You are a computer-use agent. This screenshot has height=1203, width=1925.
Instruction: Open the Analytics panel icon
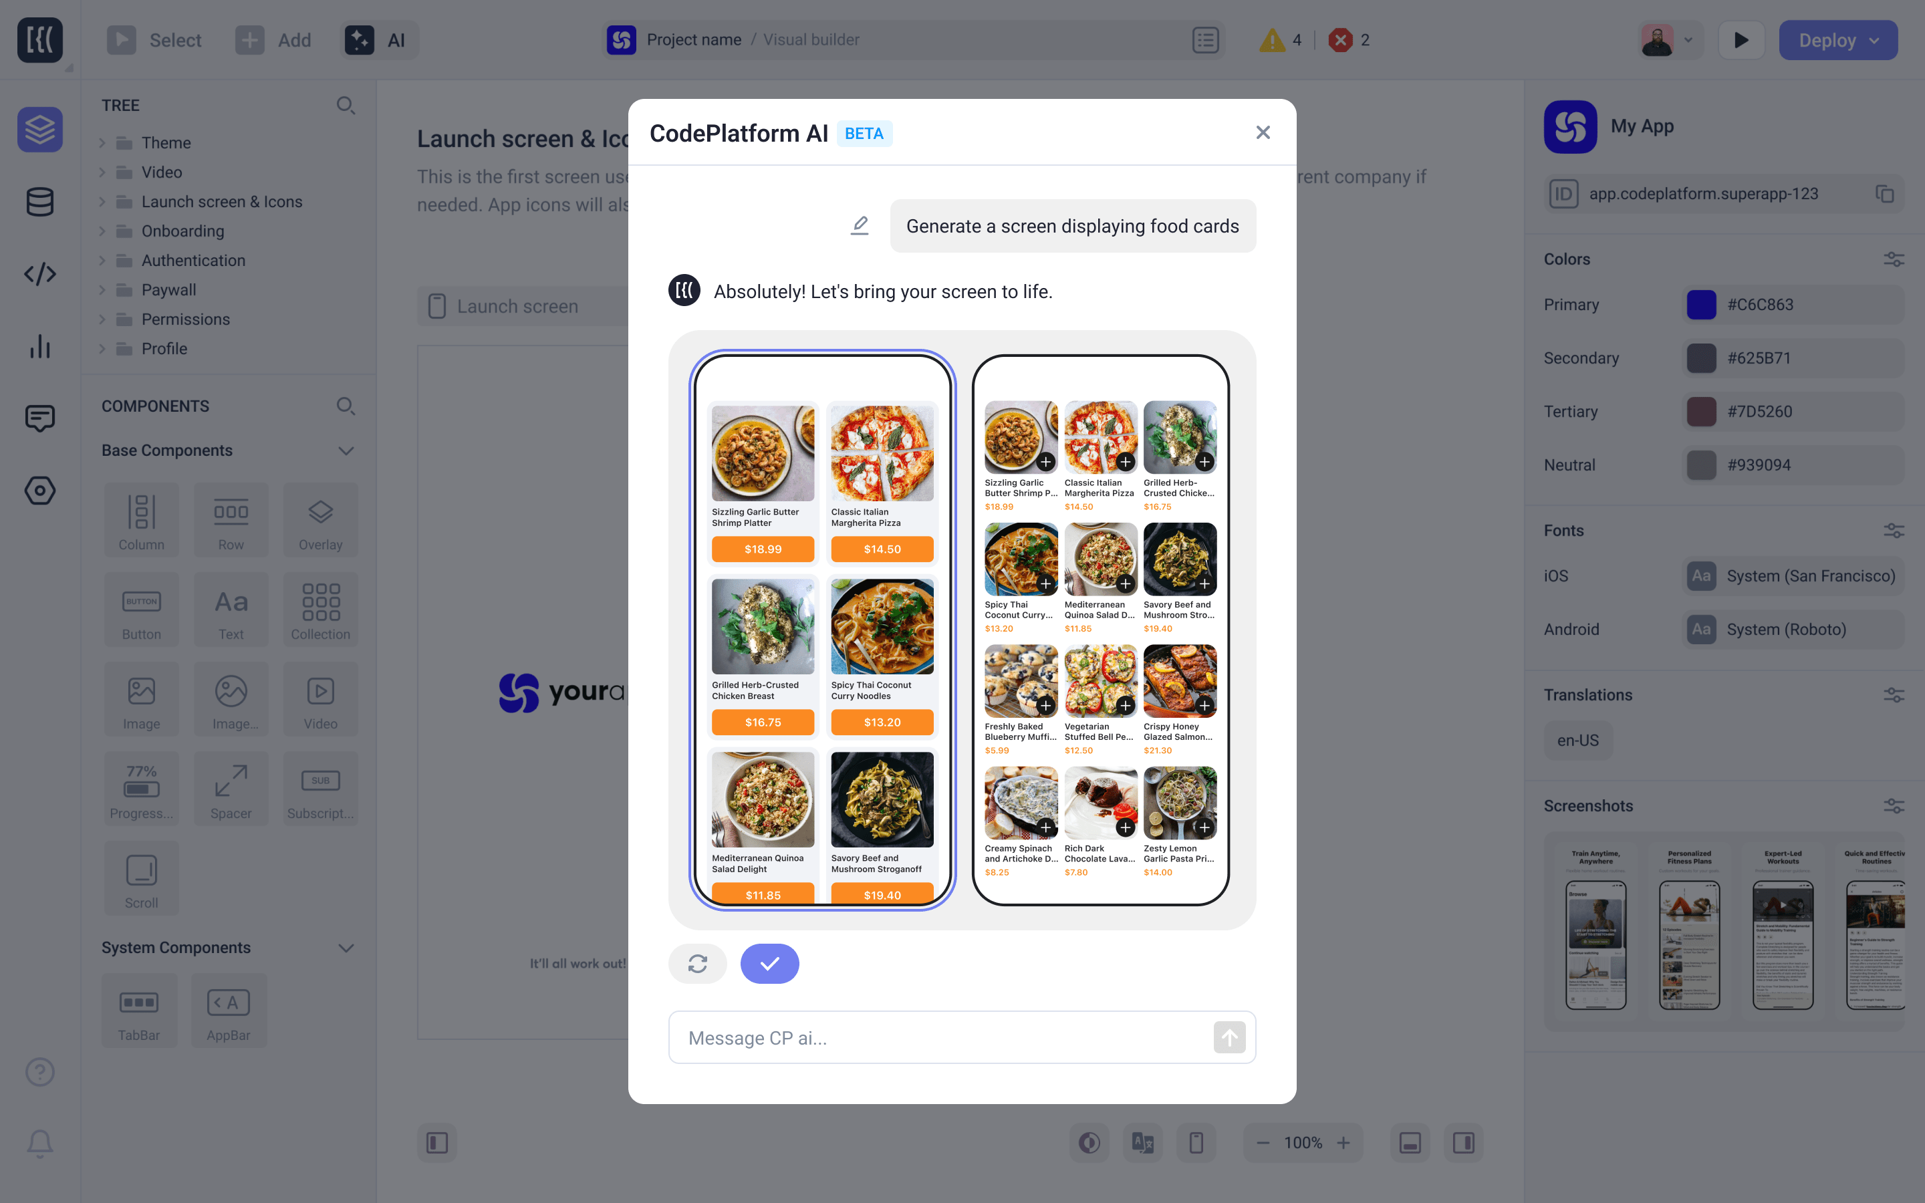[39, 345]
